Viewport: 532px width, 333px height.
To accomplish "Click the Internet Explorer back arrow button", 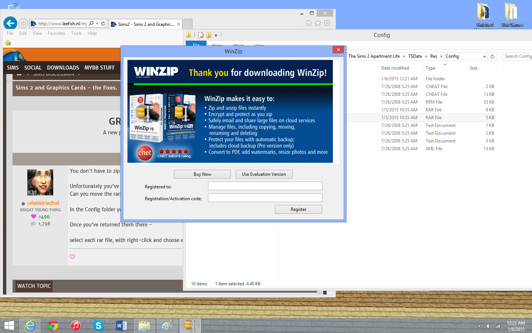I will tap(10, 23).
